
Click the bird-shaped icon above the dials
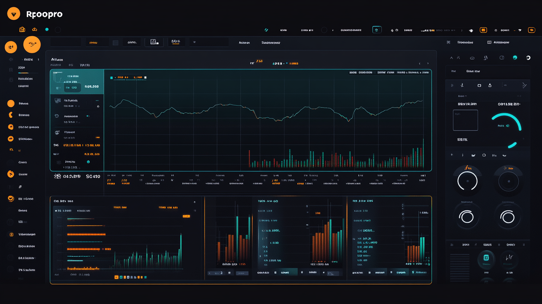[473, 155]
